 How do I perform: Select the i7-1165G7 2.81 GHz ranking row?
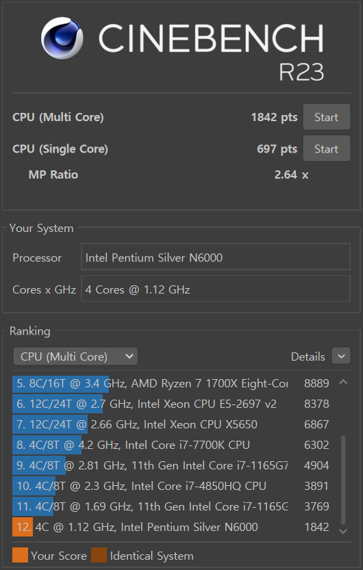coord(173,465)
